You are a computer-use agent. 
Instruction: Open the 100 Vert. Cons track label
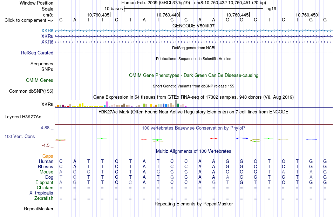[20, 136]
